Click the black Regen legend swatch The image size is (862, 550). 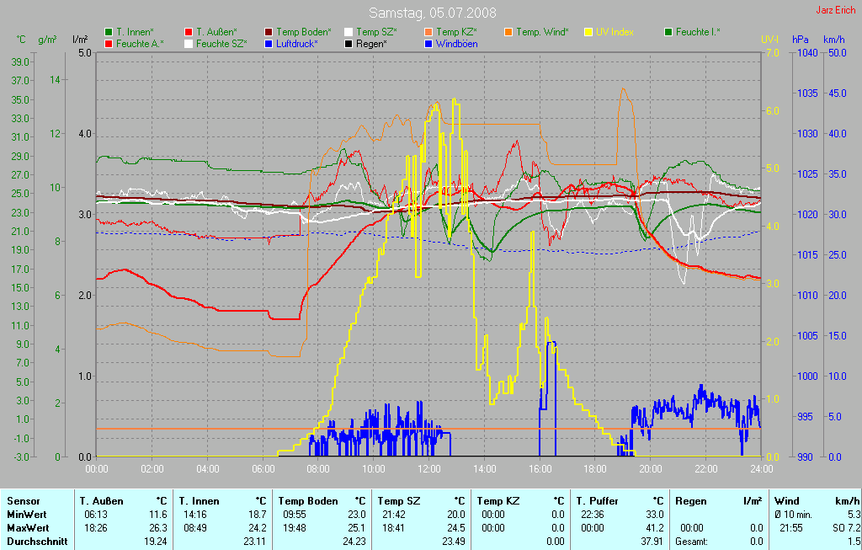pos(349,43)
